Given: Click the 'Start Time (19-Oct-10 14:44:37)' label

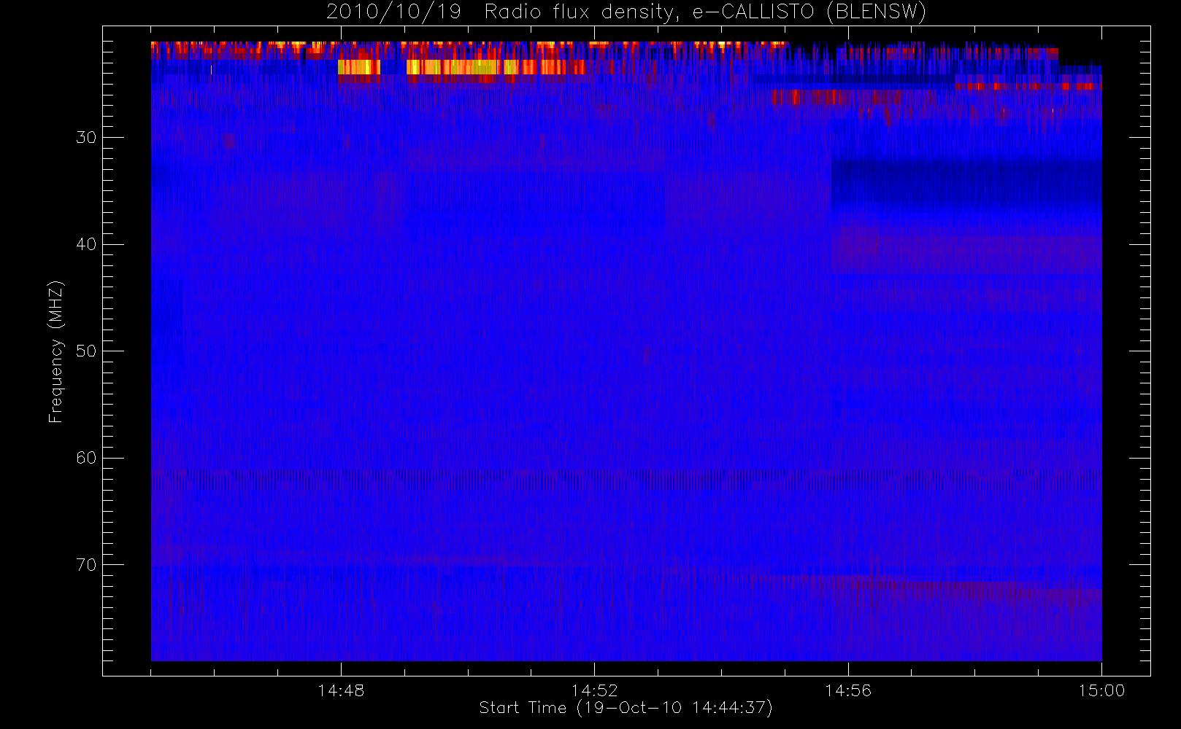Looking at the screenshot, I should coord(626,708).
